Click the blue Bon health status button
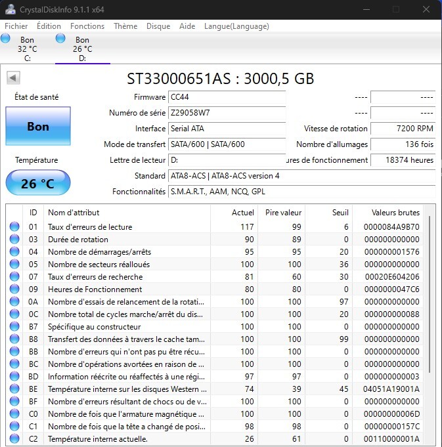 (x=37, y=127)
